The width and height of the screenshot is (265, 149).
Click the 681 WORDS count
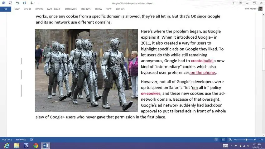(21, 140)
